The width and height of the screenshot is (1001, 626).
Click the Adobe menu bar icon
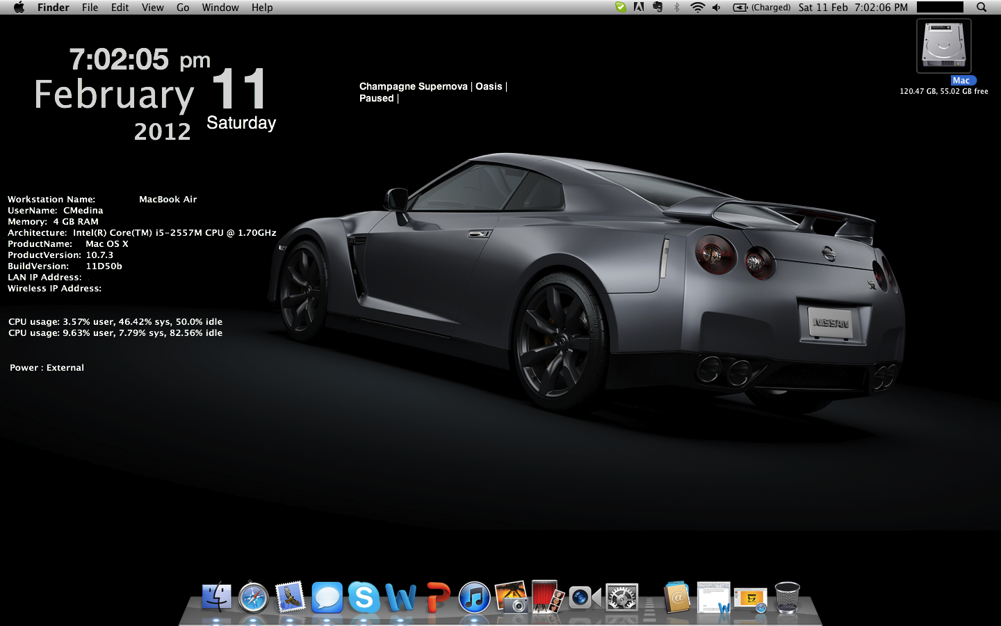coord(639,7)
